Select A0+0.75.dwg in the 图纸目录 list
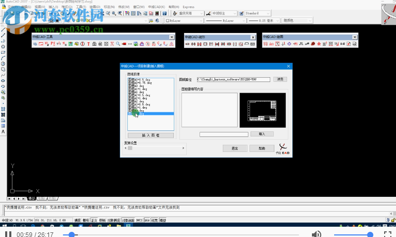 pyautogui.click(x=140, y=83)
